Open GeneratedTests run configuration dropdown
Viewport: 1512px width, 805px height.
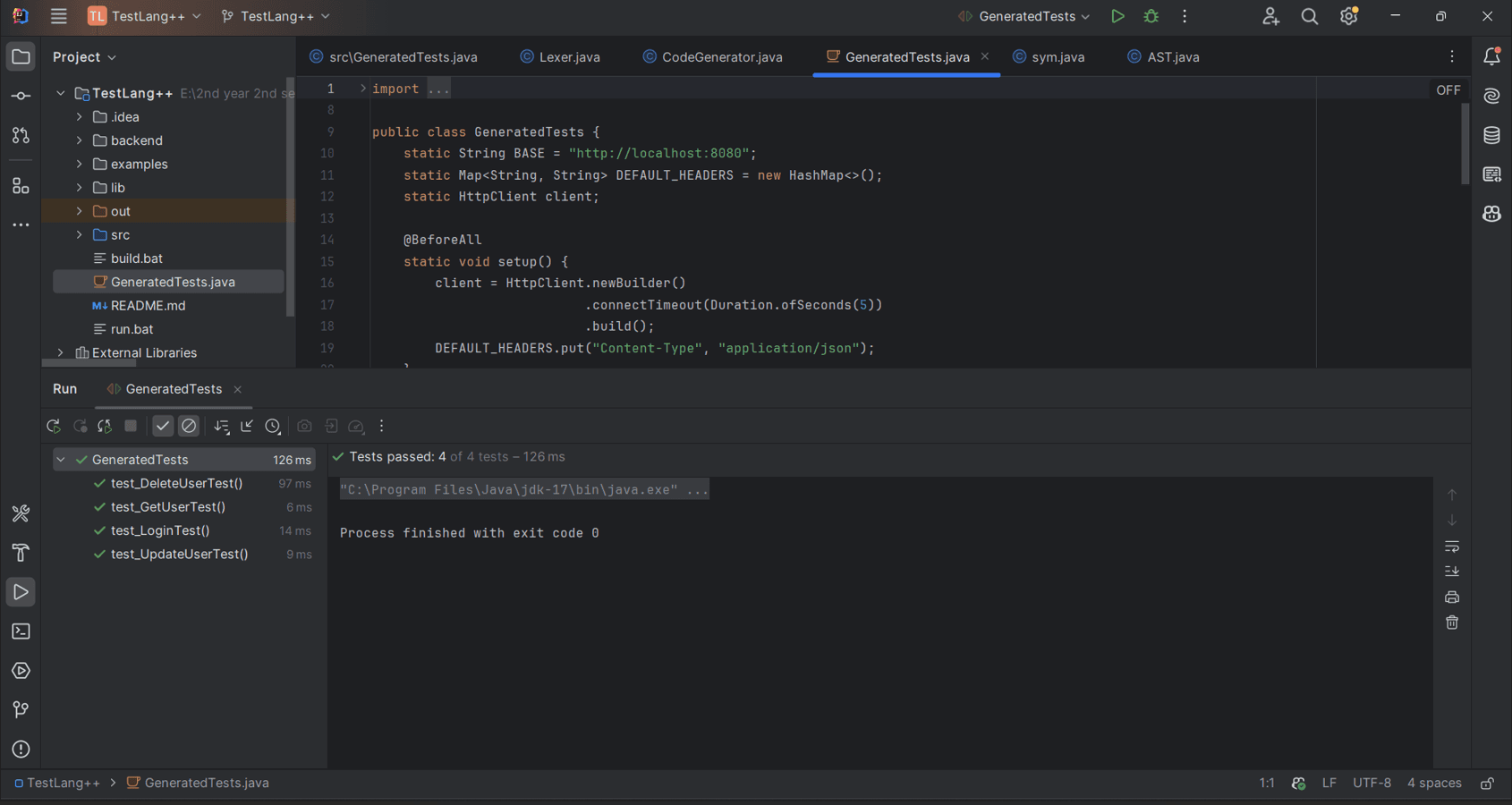pos(1024,16)
